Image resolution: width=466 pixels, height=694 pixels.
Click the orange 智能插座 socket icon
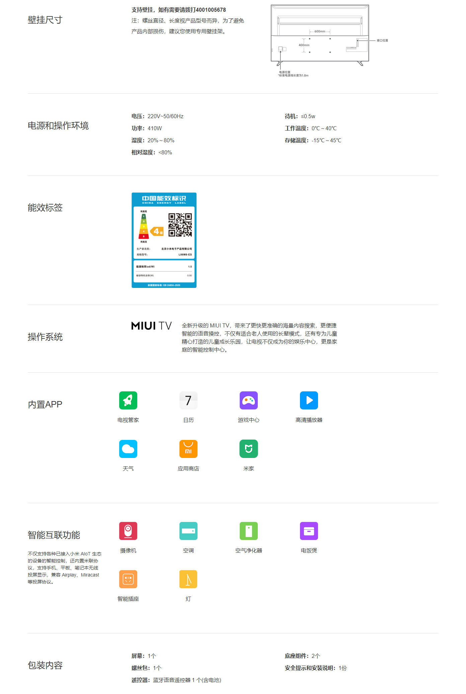point(128,579)
